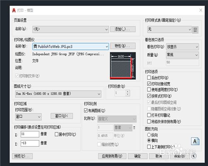Click the plot style table editor icon
The width and height of the screenshot is (208, 166).
(x=195, y=30)
